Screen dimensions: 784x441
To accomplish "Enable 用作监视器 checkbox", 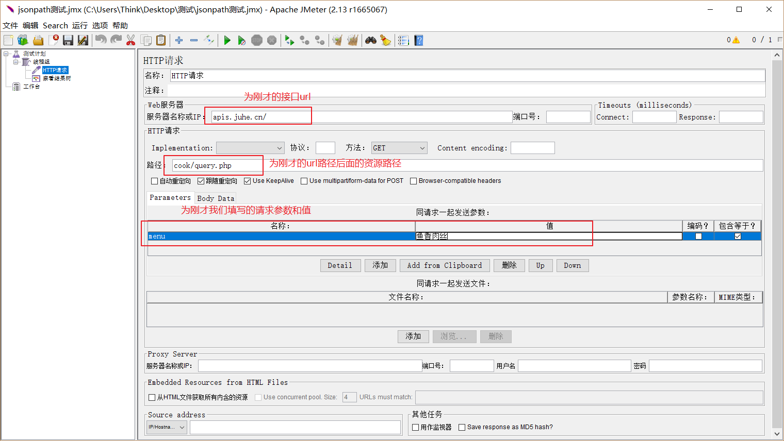I will (x=415, y=427).
